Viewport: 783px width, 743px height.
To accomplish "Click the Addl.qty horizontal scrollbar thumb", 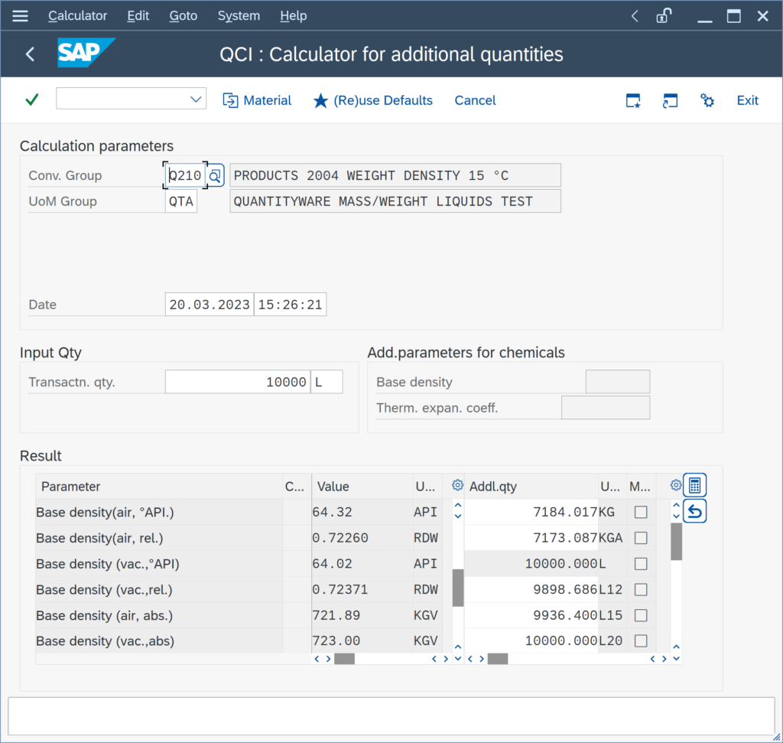I will (x=497, y=659).
